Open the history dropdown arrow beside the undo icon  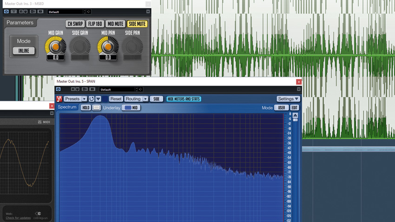coord(98,99)
